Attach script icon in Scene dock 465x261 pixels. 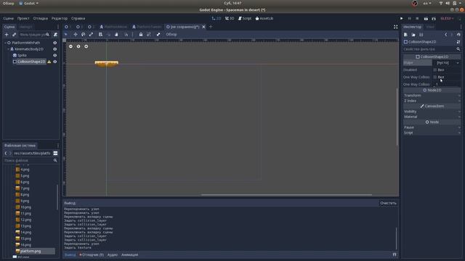55,35
